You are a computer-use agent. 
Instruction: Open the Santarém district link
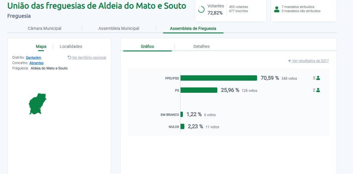pos(33,58)
